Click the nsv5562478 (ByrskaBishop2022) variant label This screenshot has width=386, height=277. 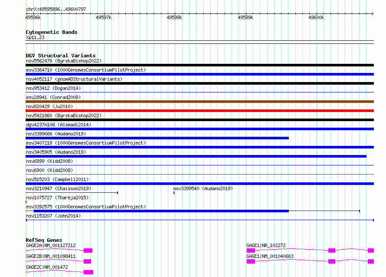point(64,61)
